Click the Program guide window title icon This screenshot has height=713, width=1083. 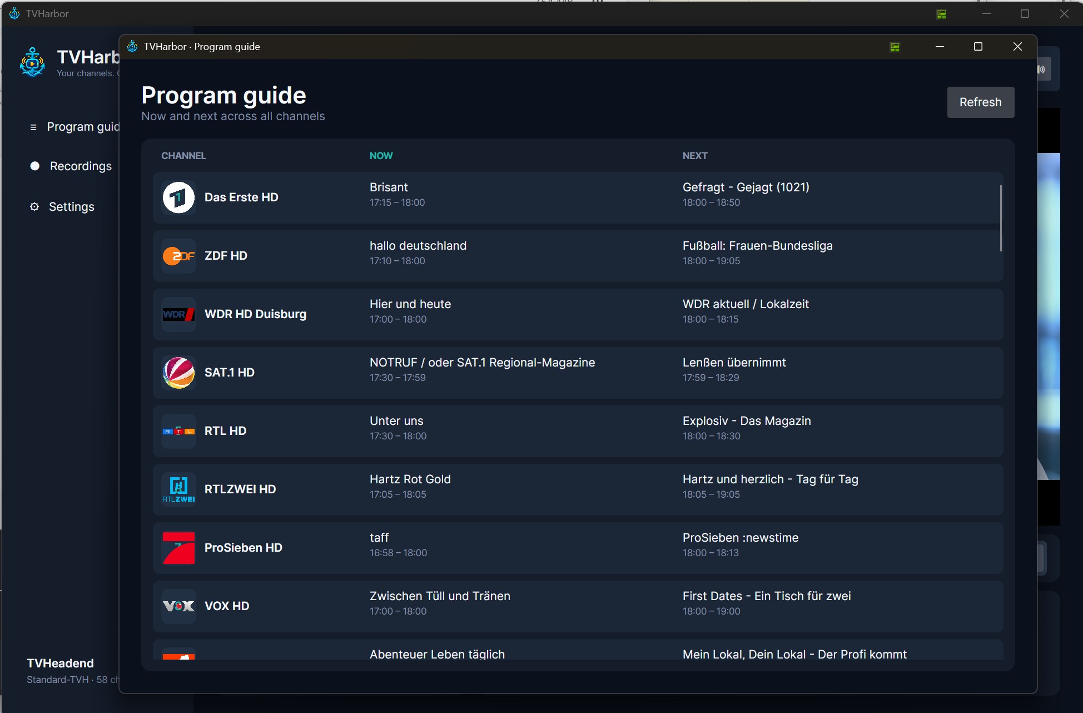point(132,46)
